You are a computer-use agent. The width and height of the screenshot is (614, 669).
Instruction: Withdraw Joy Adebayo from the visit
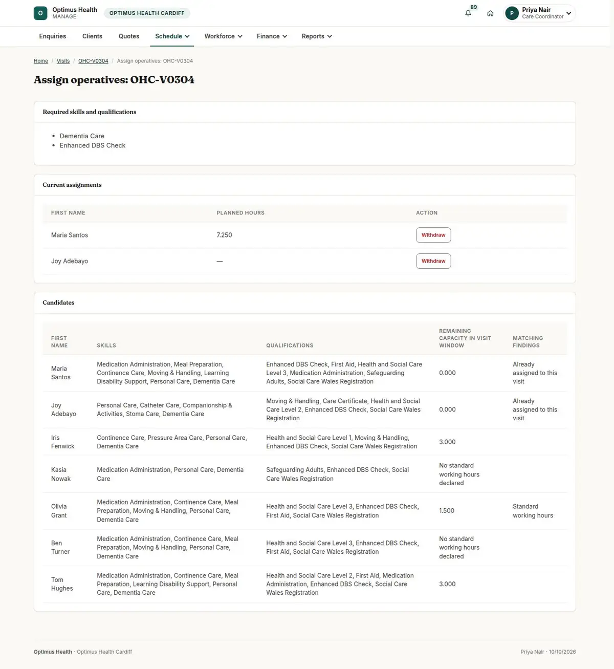tap(433, 261)
